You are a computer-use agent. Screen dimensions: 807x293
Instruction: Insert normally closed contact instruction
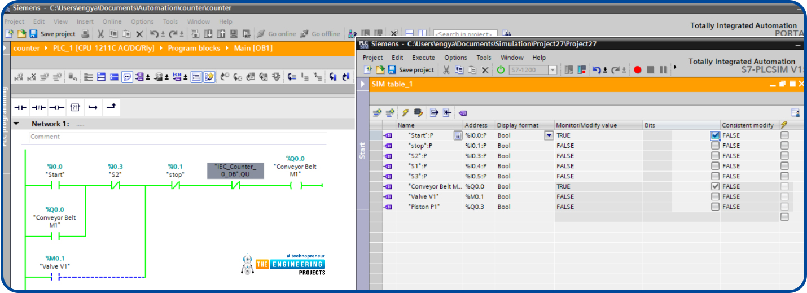pyautogui.click(x=38, y=107)
